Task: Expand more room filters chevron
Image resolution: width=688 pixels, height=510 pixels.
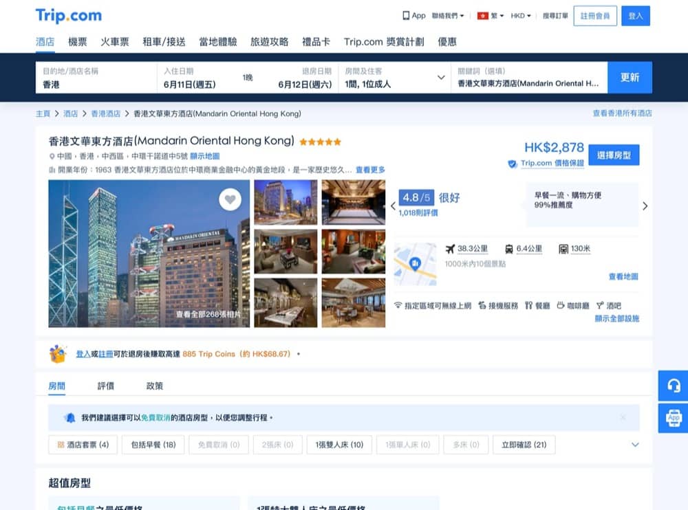Action: (635, 445)
